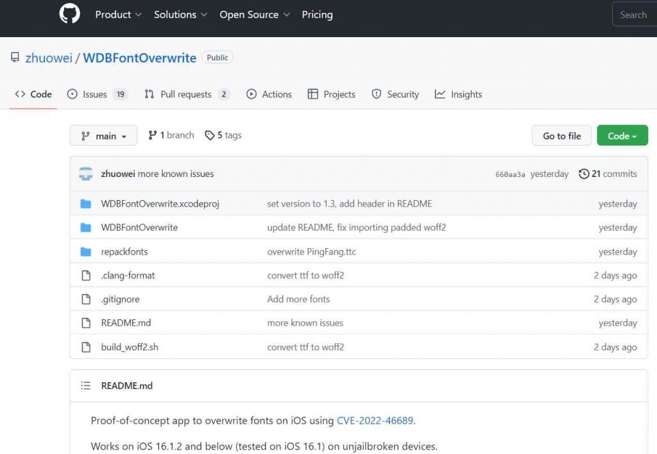This screenshot has width=657, height=454.
Task: Open commit 'update README, fix importing padded woff2'
Action: (357, 228)
